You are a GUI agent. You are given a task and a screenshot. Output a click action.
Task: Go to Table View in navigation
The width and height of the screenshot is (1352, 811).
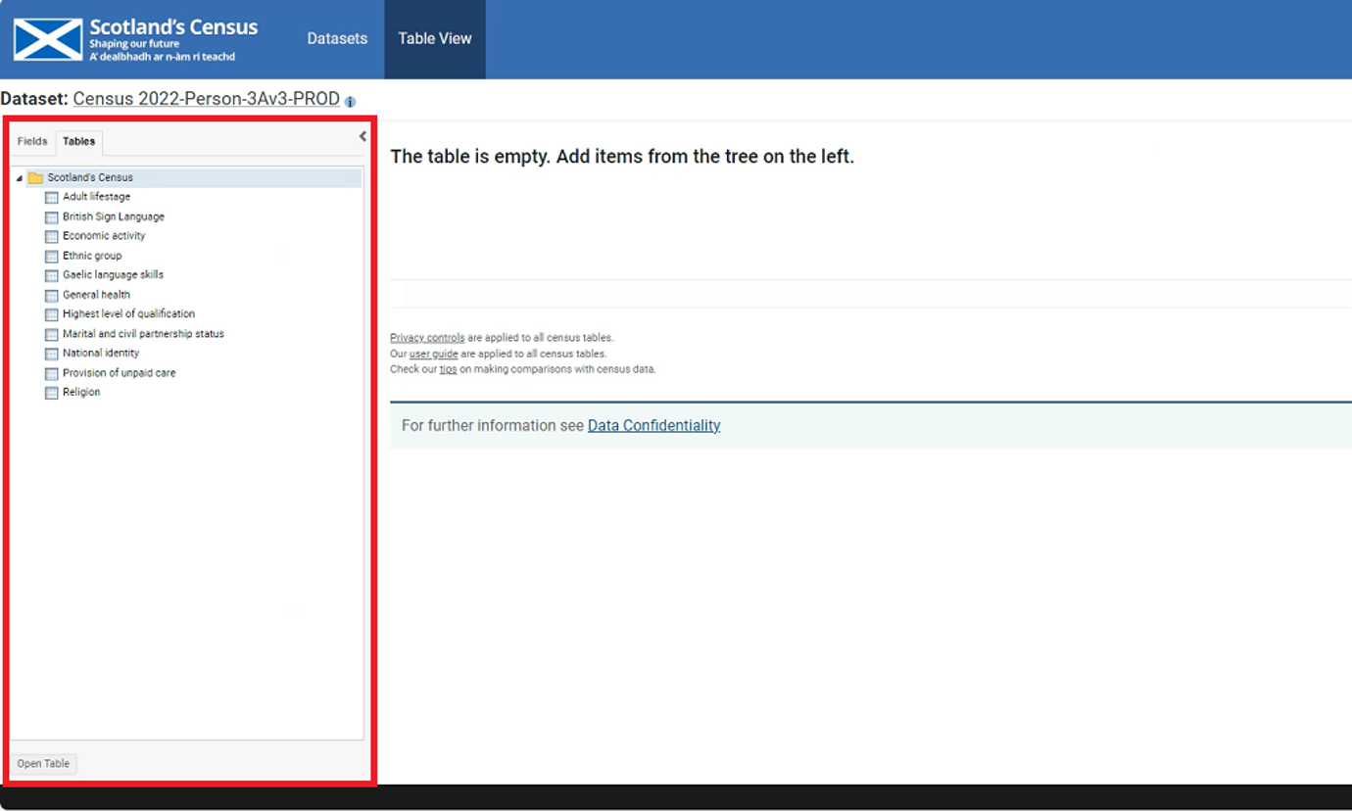[435, 39]
